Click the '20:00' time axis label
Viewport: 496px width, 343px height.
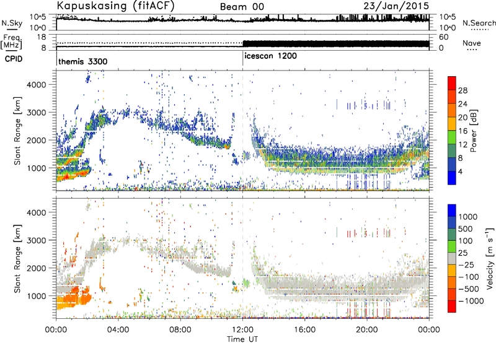click(x=366, y=330)
